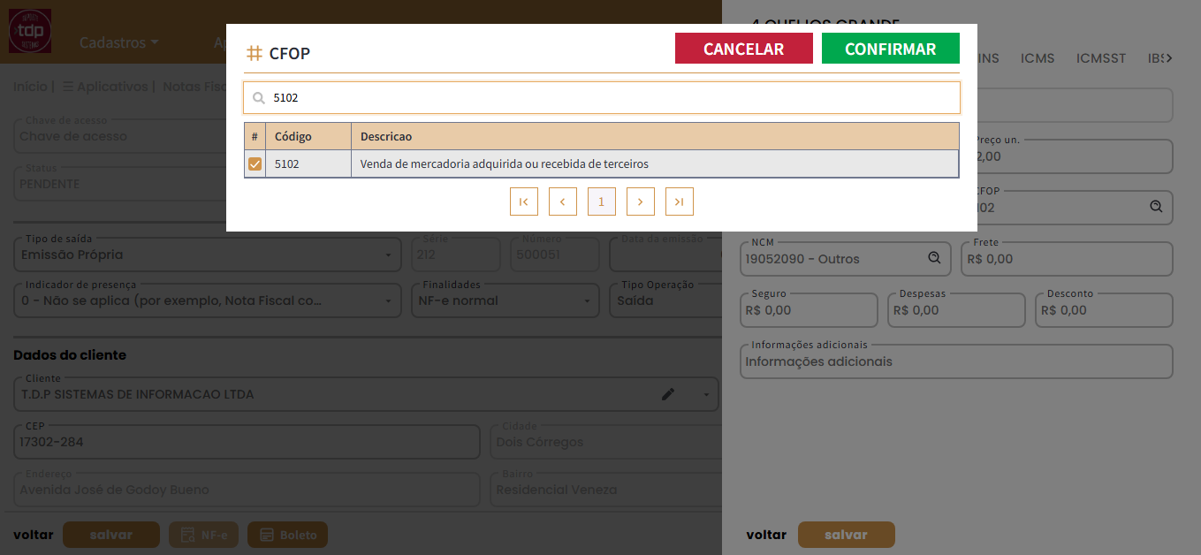
Task: Click the search magnifier icon in CFOP dialog
Action: pyautogui.click(x=259, y=98)
